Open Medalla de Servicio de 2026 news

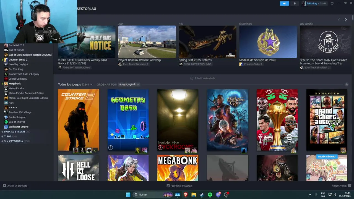pos(268,42)
